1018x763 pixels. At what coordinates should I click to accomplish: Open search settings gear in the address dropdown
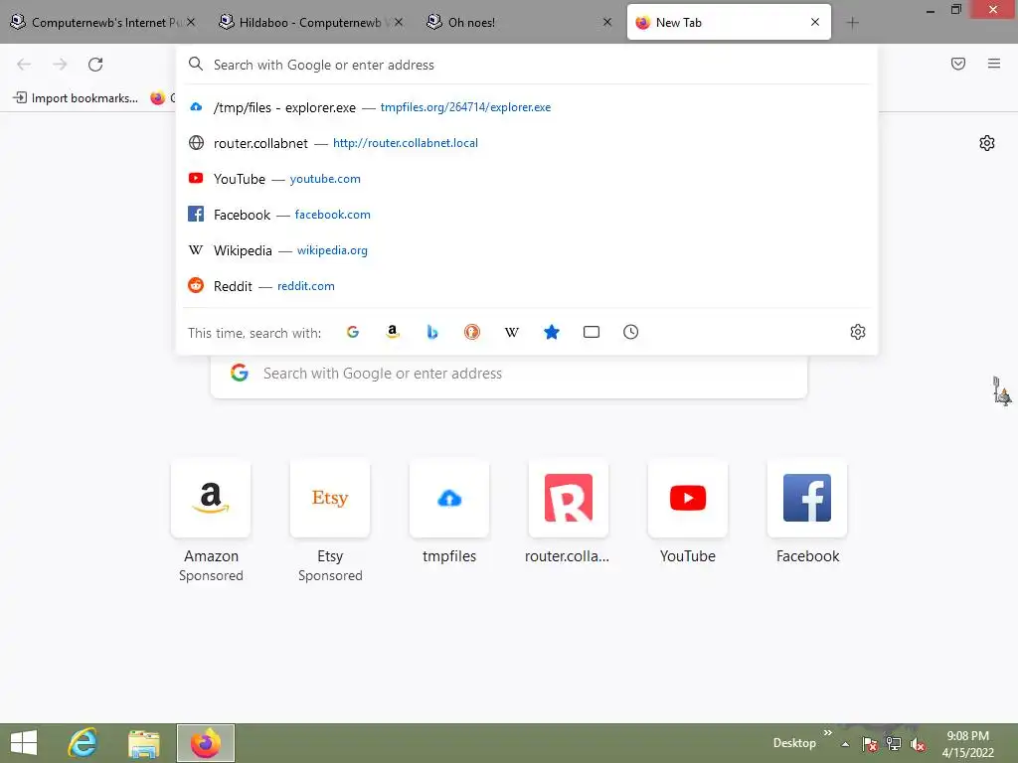click(858, 332)
